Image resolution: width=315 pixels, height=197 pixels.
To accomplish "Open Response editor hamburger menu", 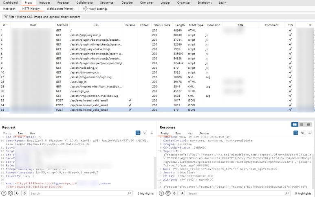I will (x=310, y=133).
